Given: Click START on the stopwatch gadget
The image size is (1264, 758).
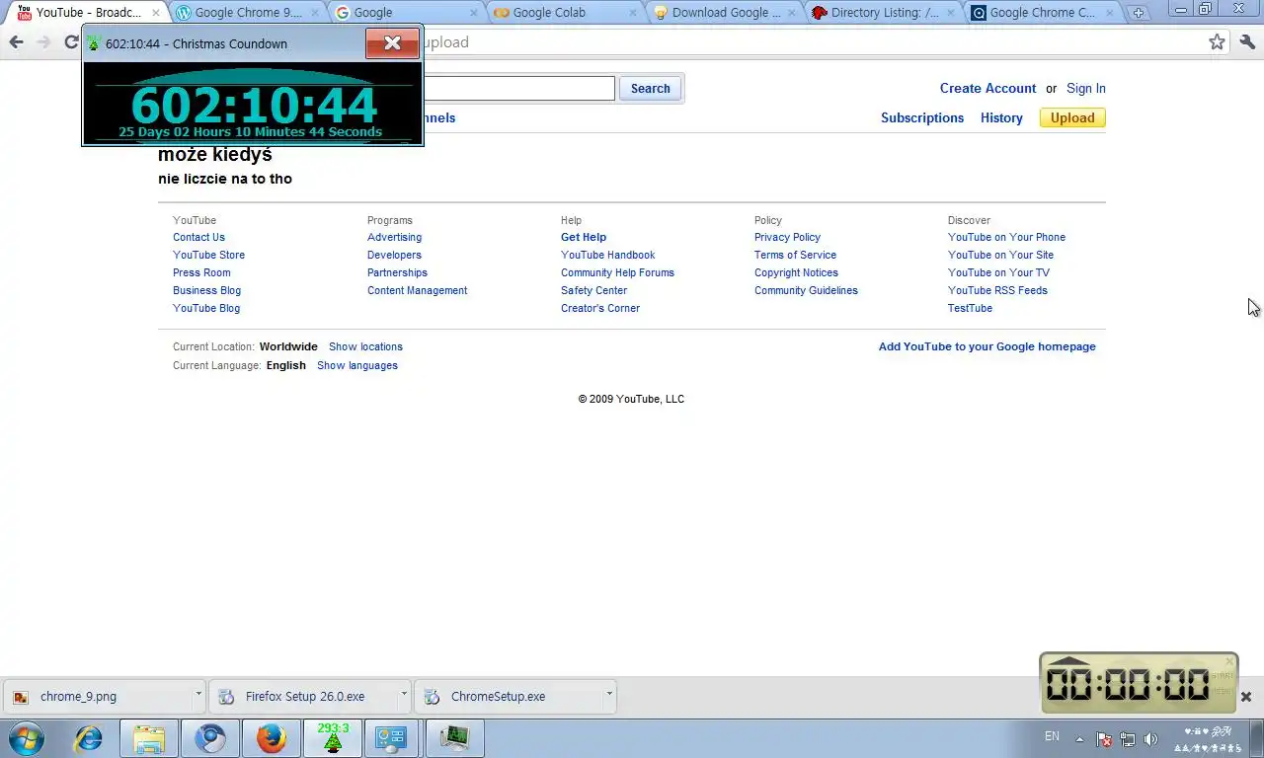Looking at the screenshot, I should coord(1223,676).
